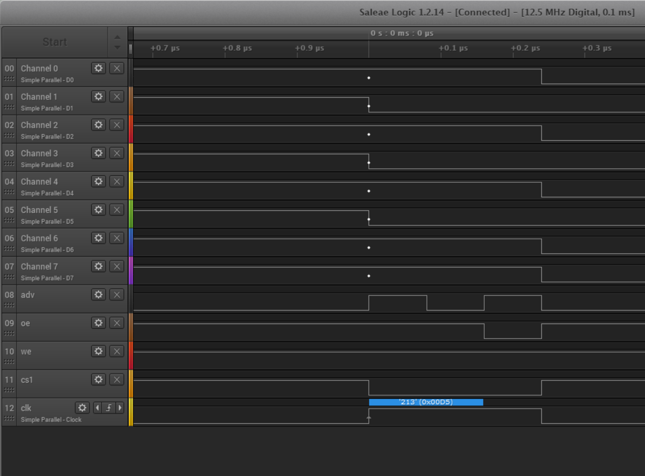Open settings gear for oe channel
This screenshot has width=645, height=476.
[x=98, y=323]
